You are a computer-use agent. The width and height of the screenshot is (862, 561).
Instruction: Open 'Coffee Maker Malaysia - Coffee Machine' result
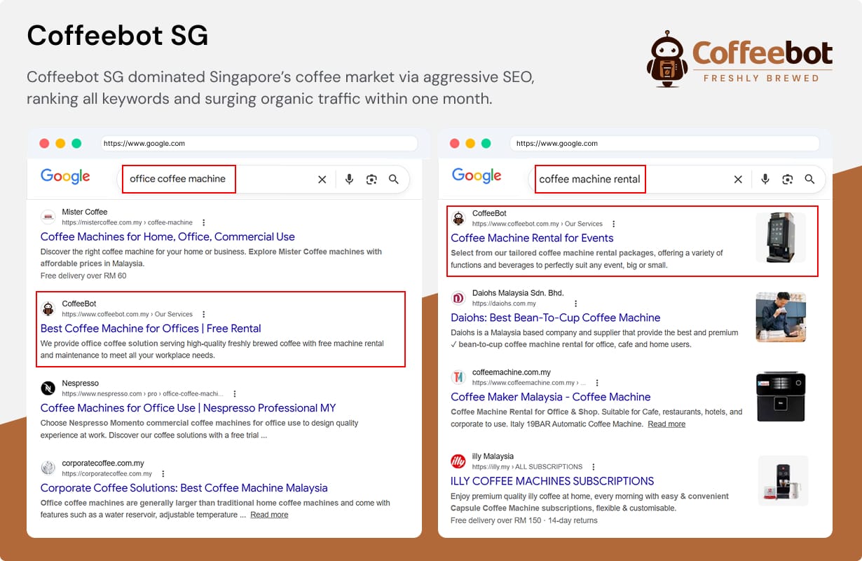click(x=551, y=397)
